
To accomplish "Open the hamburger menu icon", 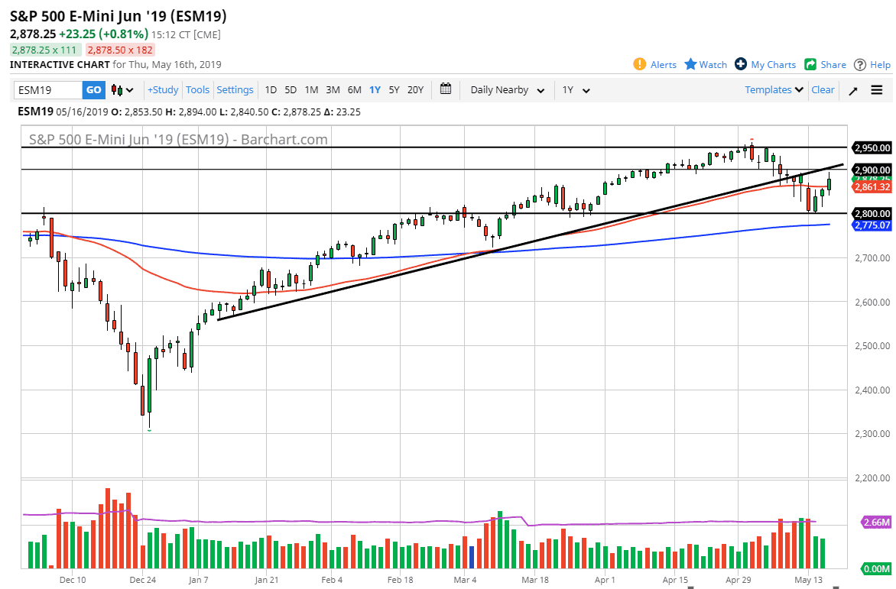I will 876,89.
